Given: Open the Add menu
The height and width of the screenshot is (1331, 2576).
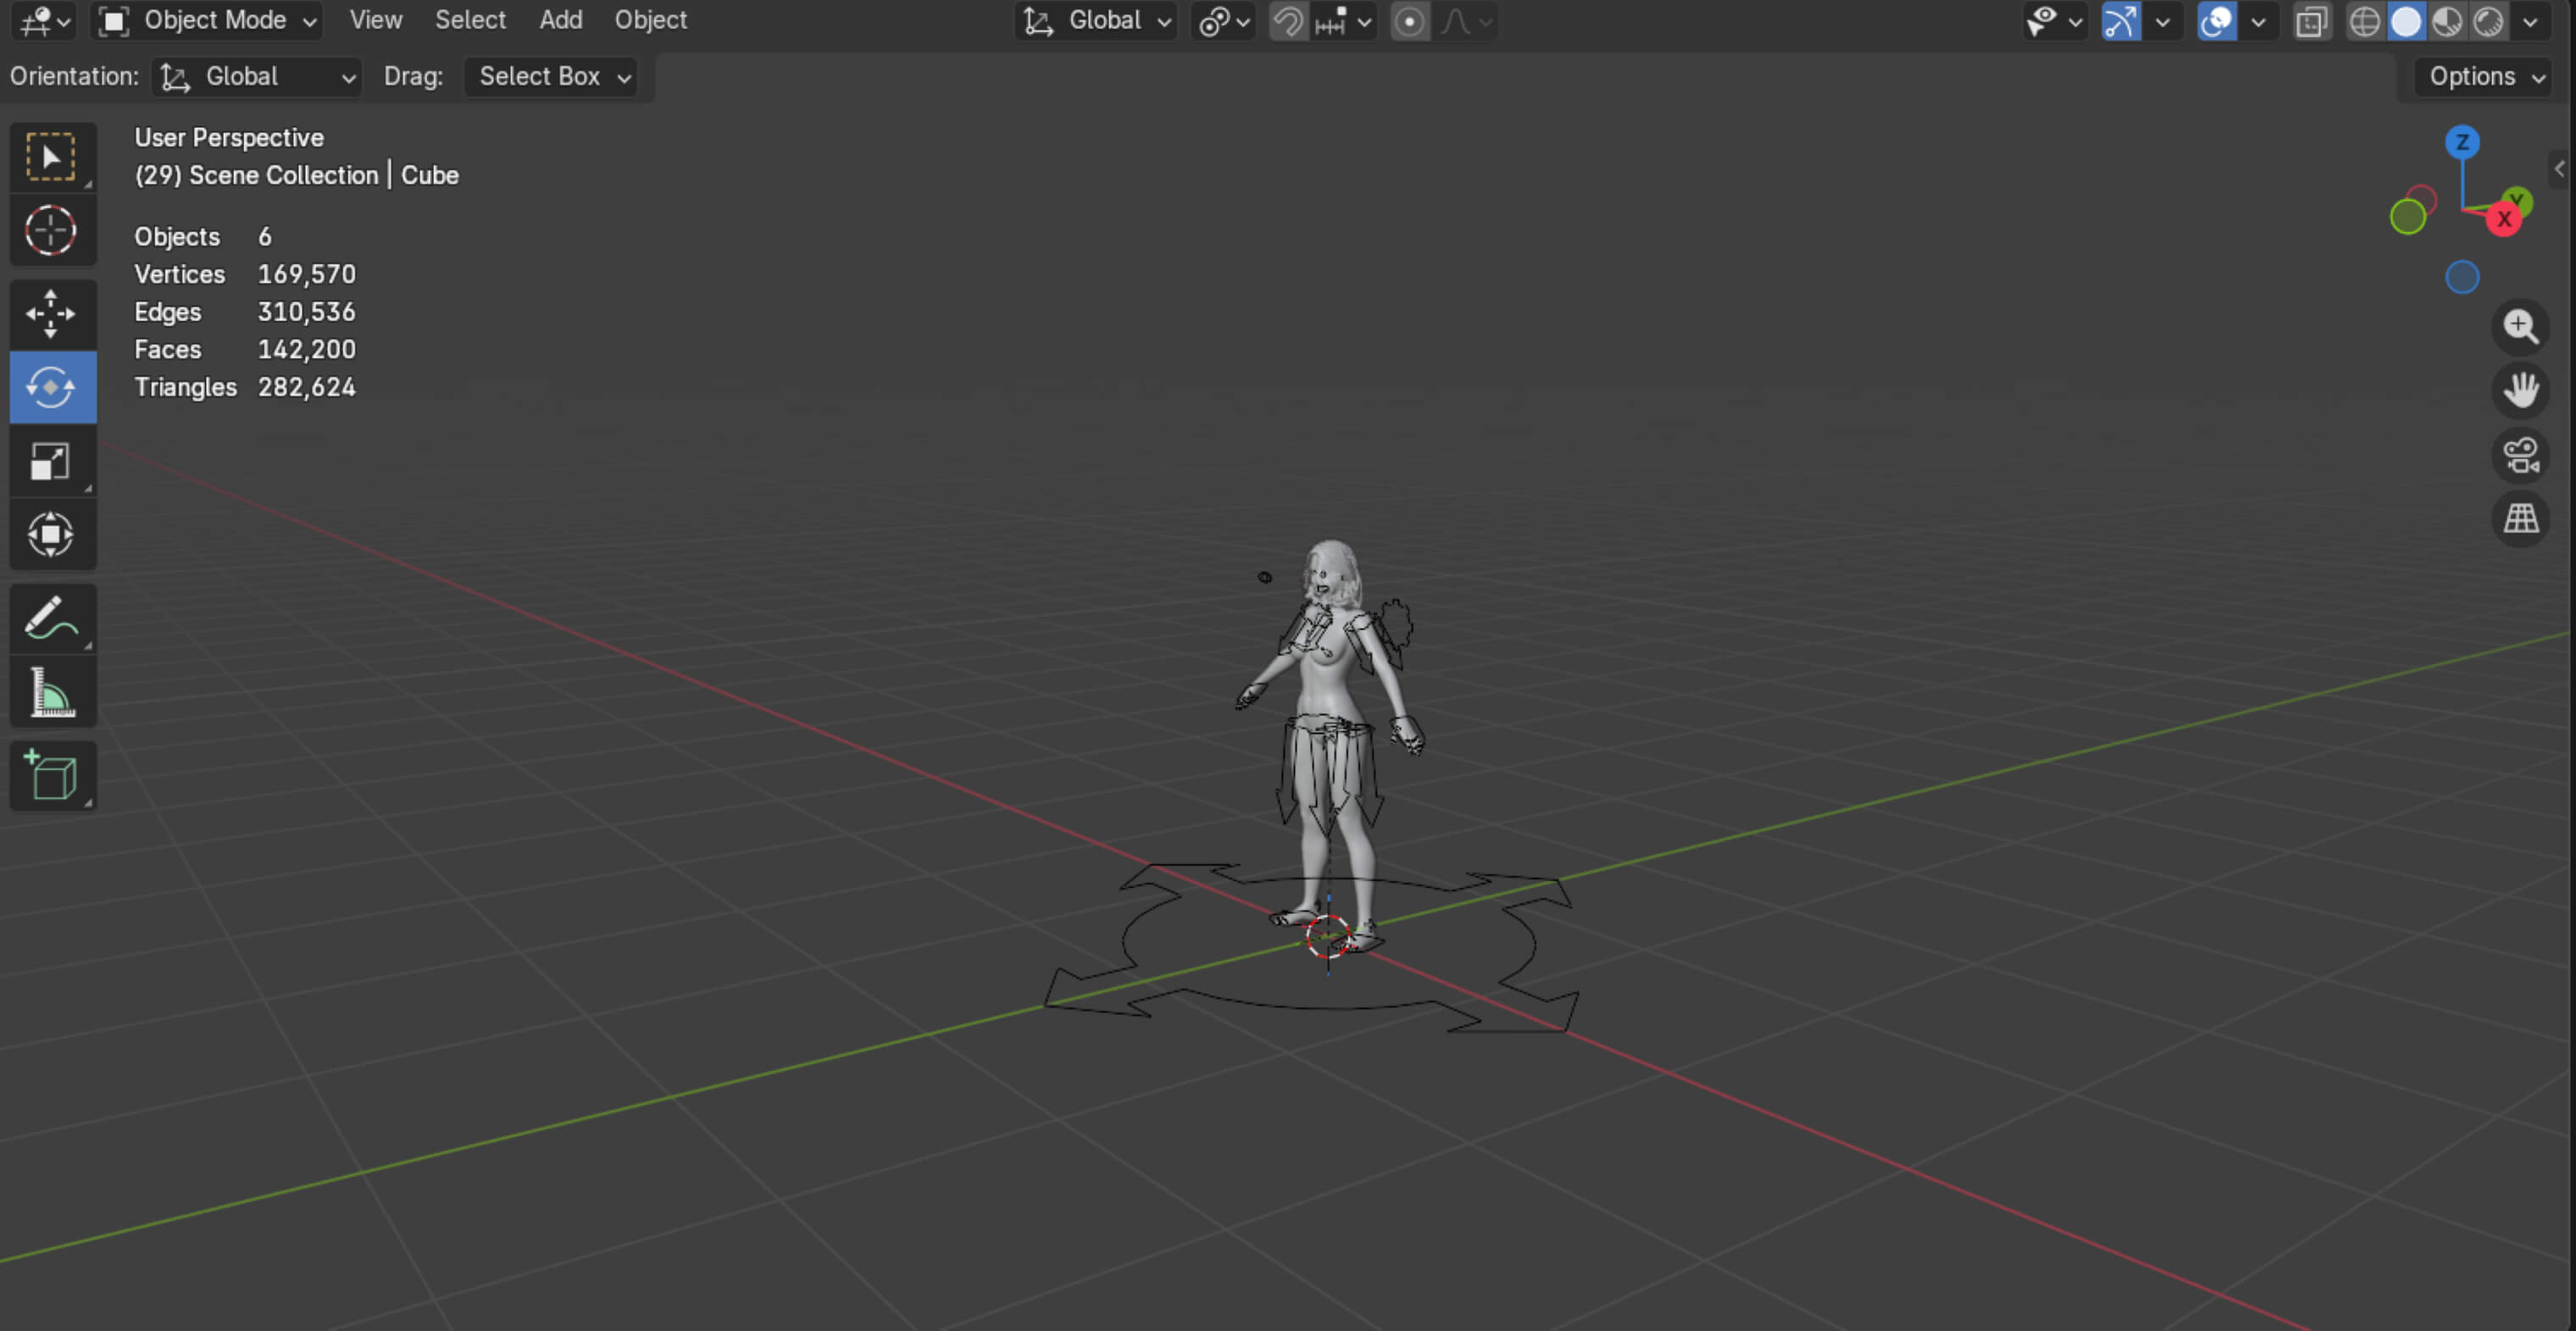Looking at the screenshot, I should (x=561, y=20).
